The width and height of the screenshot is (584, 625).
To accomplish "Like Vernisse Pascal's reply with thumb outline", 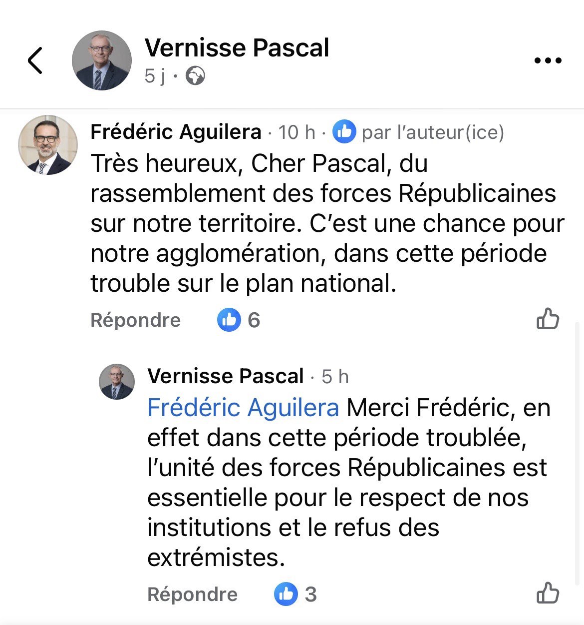I will (548, 593).
